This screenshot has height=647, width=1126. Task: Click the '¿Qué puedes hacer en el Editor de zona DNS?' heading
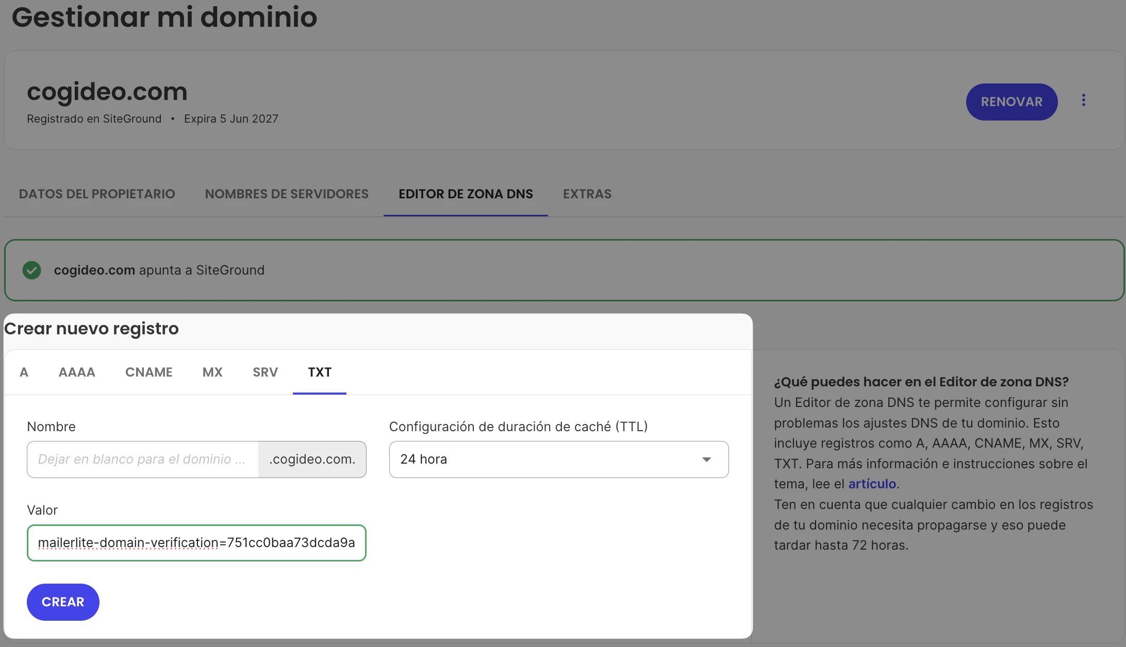pyautogui.click(x=921, y=382)
